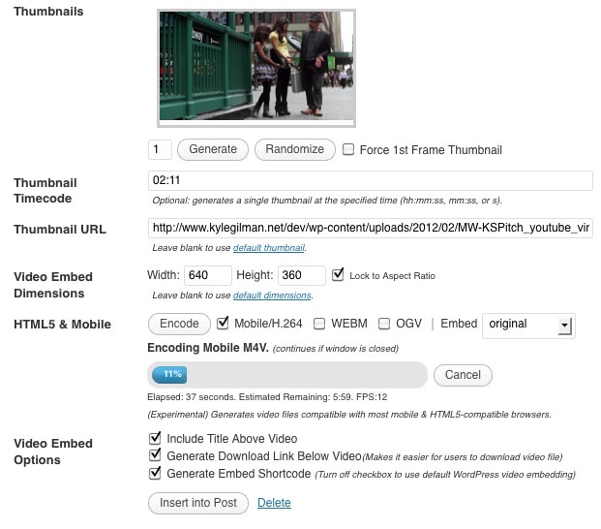Image resolution: width=601 pixels, height=529 pixels.
Task: Toggle Lock to Aspect Ratio checkbox
Action: click(338, 274)
